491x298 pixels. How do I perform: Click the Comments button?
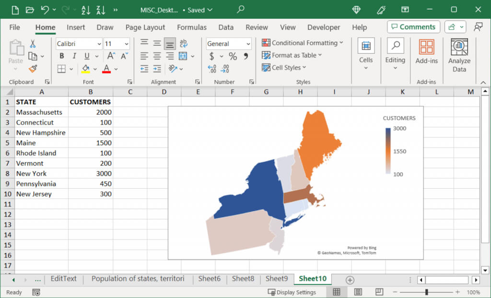click(x=413, y=27)
